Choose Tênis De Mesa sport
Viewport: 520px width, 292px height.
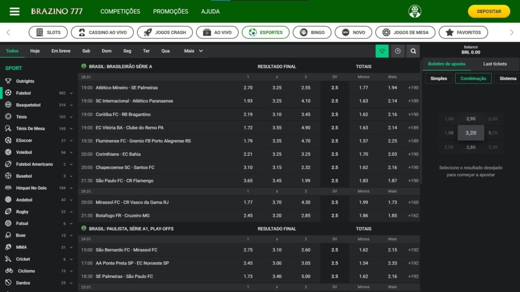coord(30,128)
